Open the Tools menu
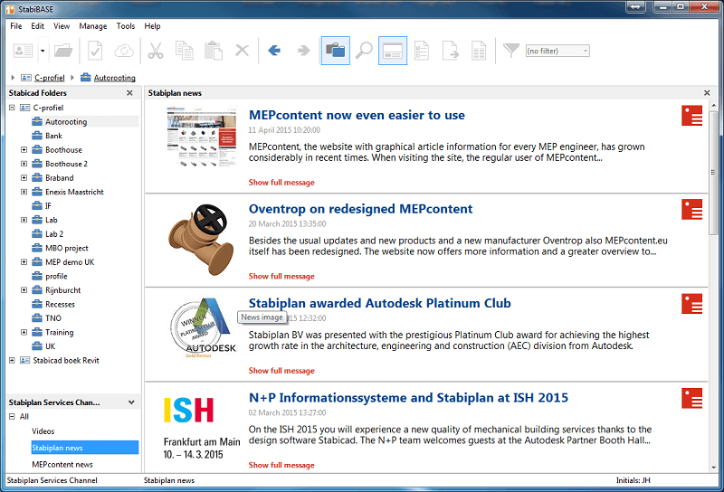Image resolution: width=724 pixels, height=492 pixels. [126, 26]
